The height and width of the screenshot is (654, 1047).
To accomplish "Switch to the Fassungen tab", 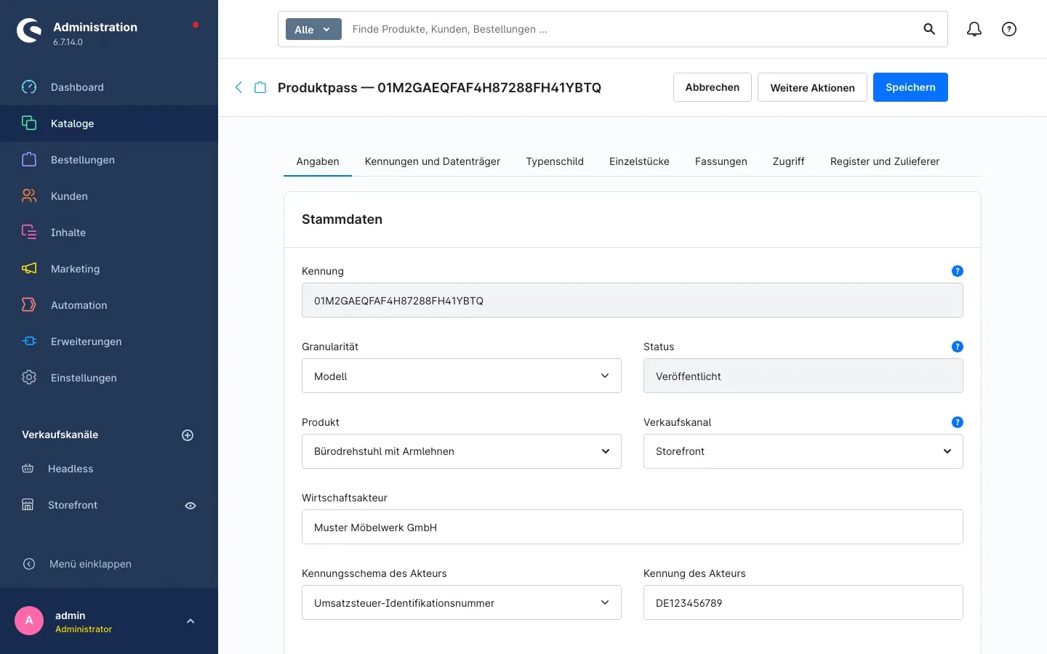I will (721, 161).
